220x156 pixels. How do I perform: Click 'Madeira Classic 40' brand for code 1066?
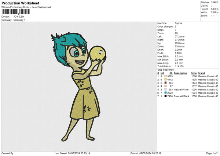208,76
